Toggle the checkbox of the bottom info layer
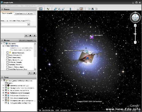Viewport: 142px width, 112px height. pos(6,103)
